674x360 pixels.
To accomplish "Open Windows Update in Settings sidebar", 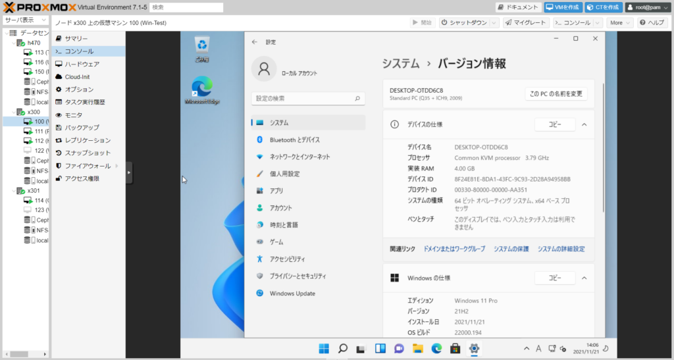I will tap(292, 294).
